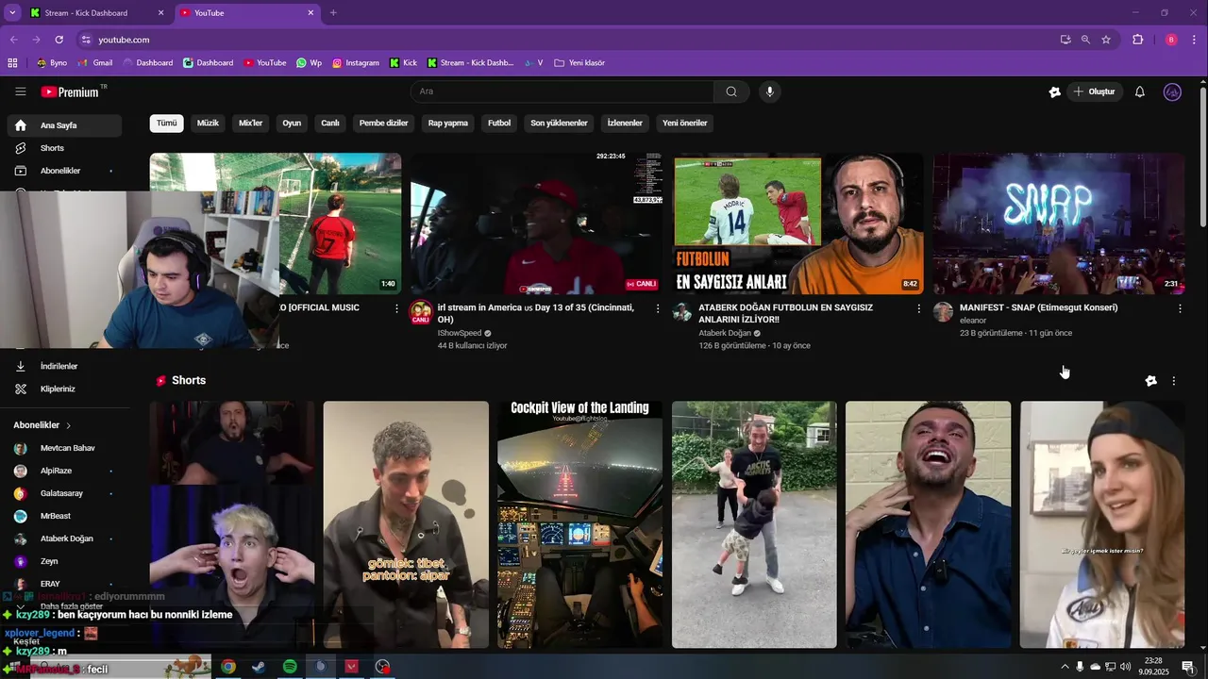Image resolution: width=1208 pixels, height=679 pixels.
Task: Focus the Ara search field
Action: tap(562, 91)
